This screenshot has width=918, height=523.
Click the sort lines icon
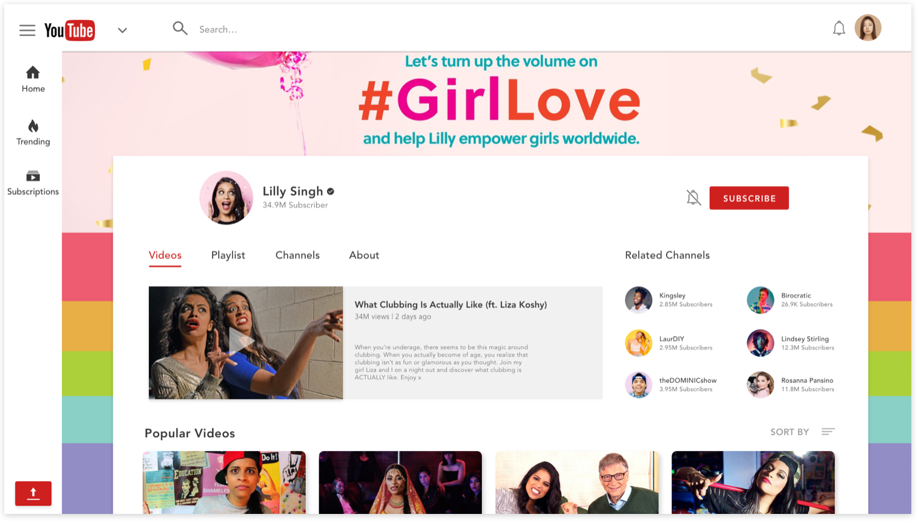pos(828,432)
